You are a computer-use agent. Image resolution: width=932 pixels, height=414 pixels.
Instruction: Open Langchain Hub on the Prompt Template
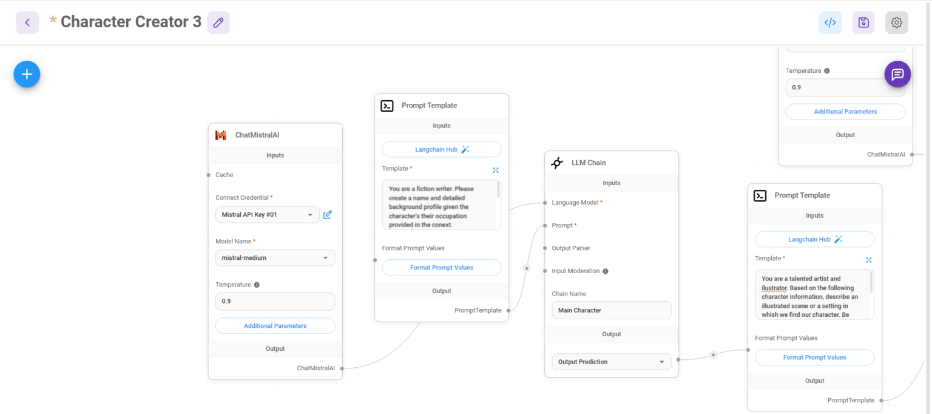click(x=441, y=149)
